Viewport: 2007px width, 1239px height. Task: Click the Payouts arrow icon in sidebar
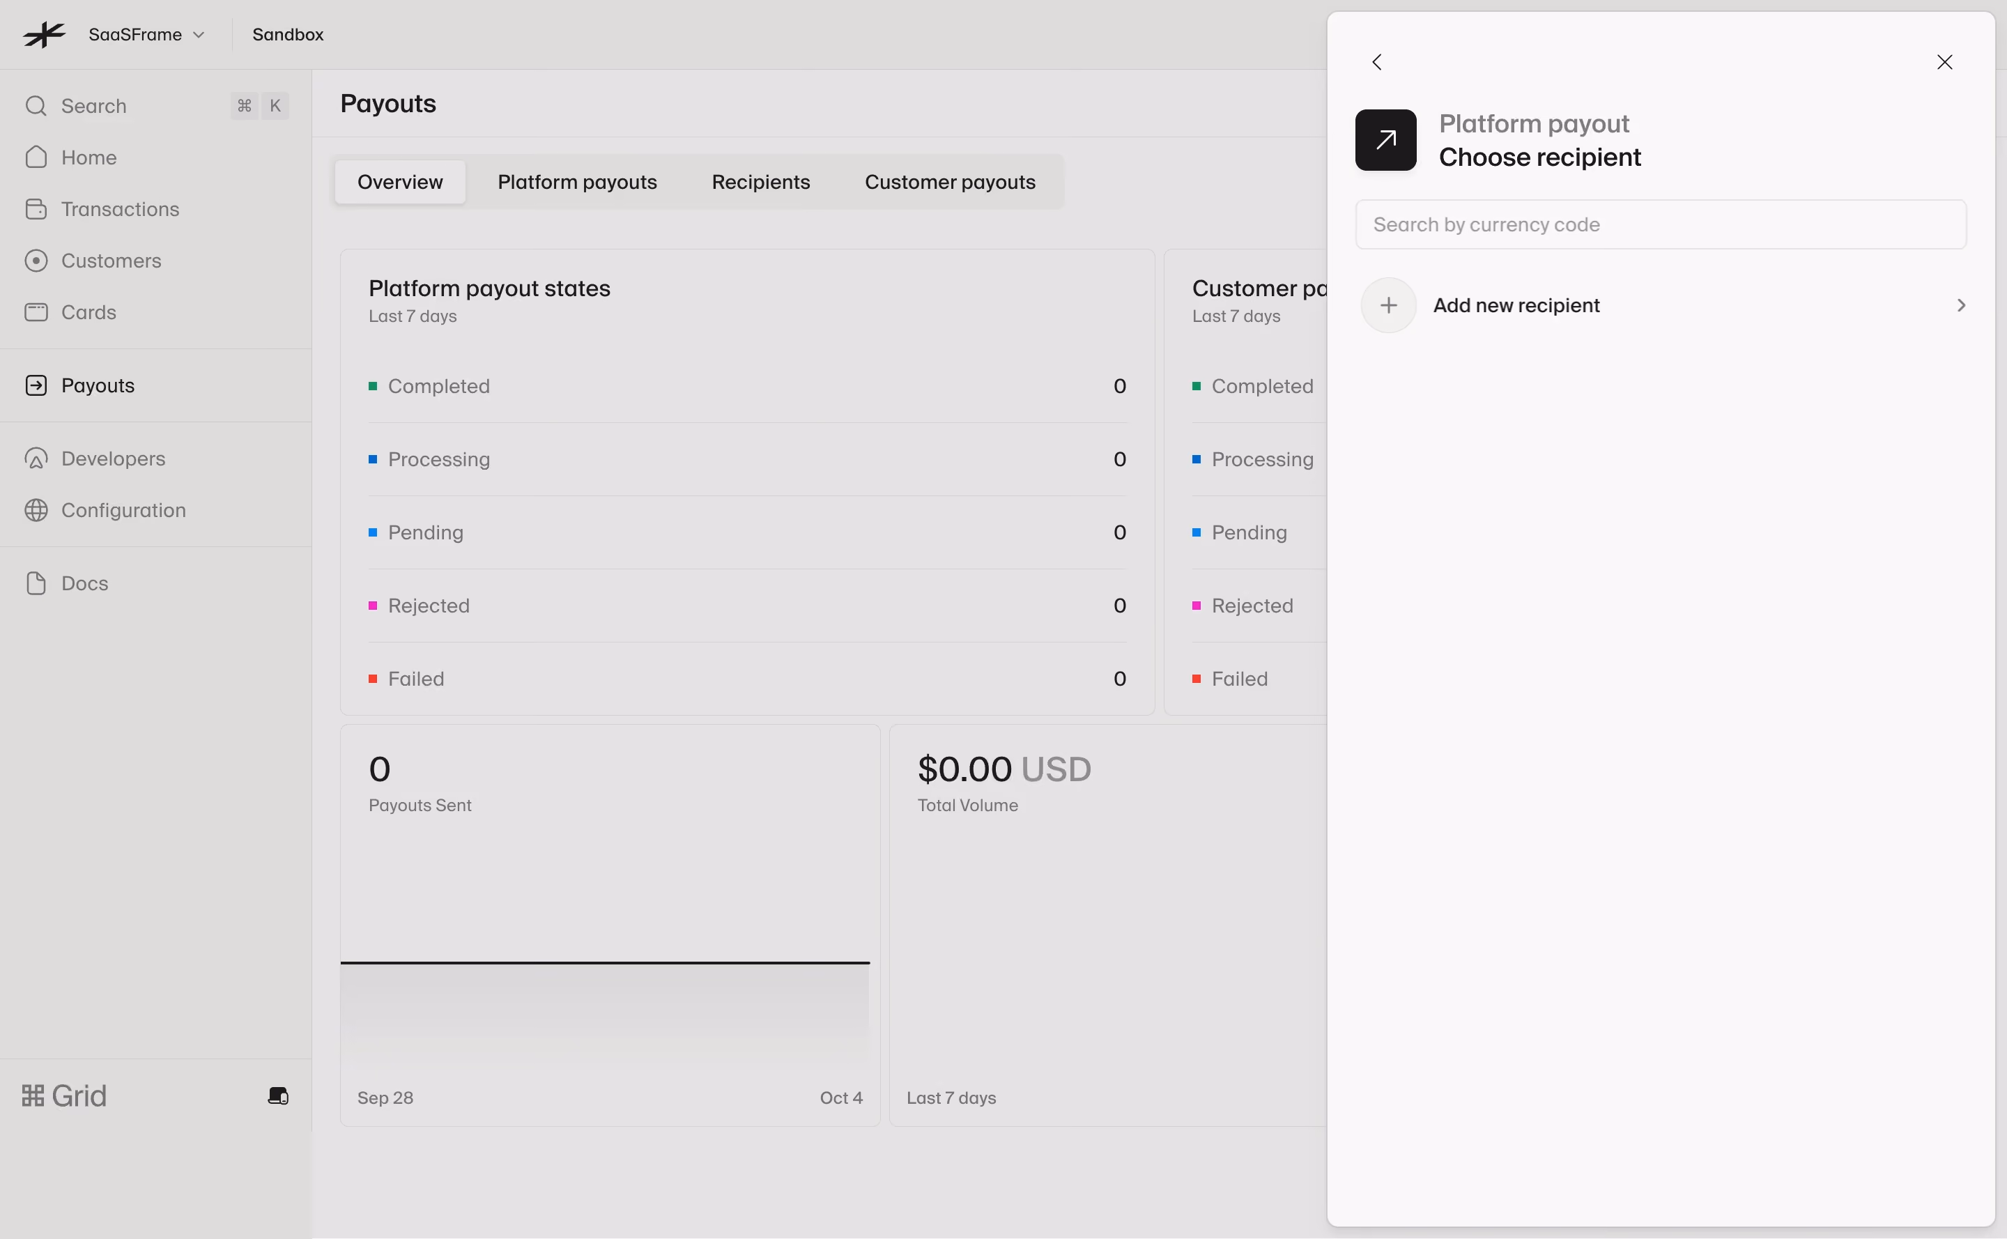point(36,385)
